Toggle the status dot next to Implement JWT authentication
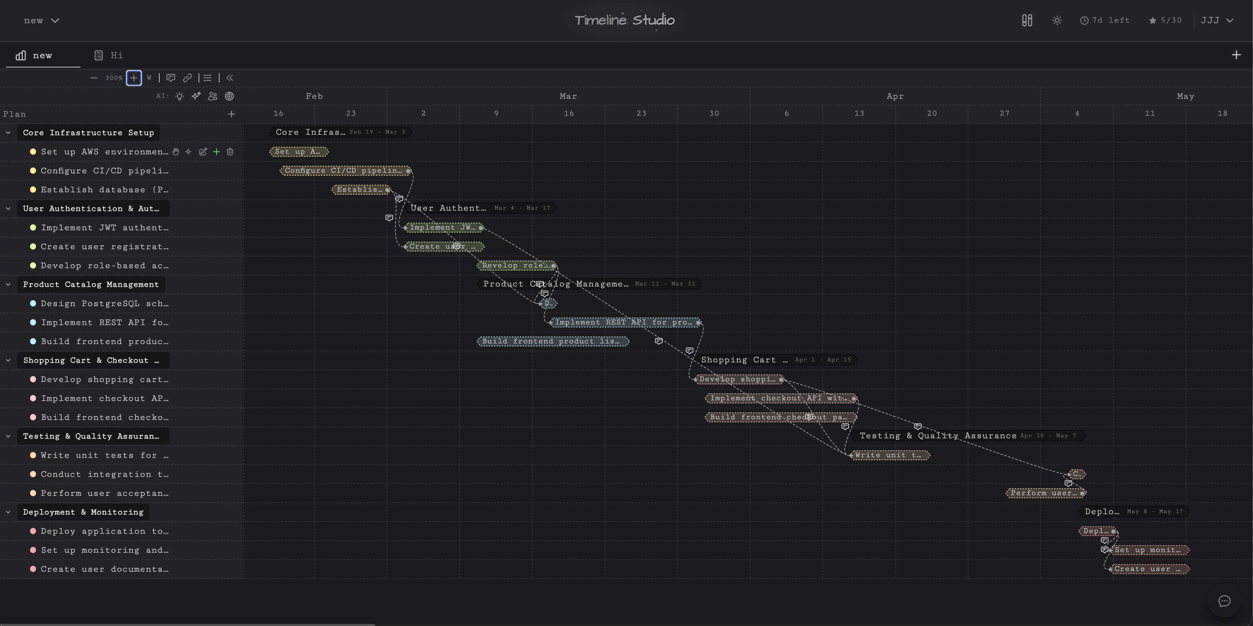Viewport: 1253px width, 626px height. tap(33, 228)
